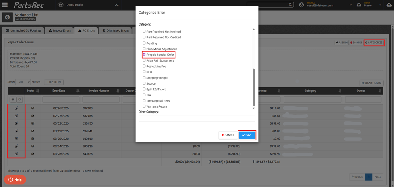Edit note for invoice 640825

pos(32,154)
